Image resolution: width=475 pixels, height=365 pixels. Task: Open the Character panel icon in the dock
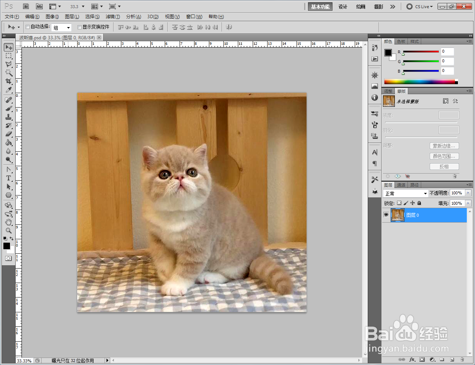[375, 152]
